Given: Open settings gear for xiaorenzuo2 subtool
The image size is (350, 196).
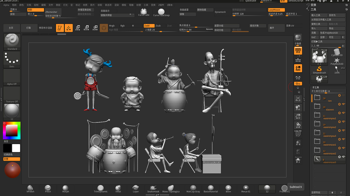Looking at the screenshot, I should point(339,148).
